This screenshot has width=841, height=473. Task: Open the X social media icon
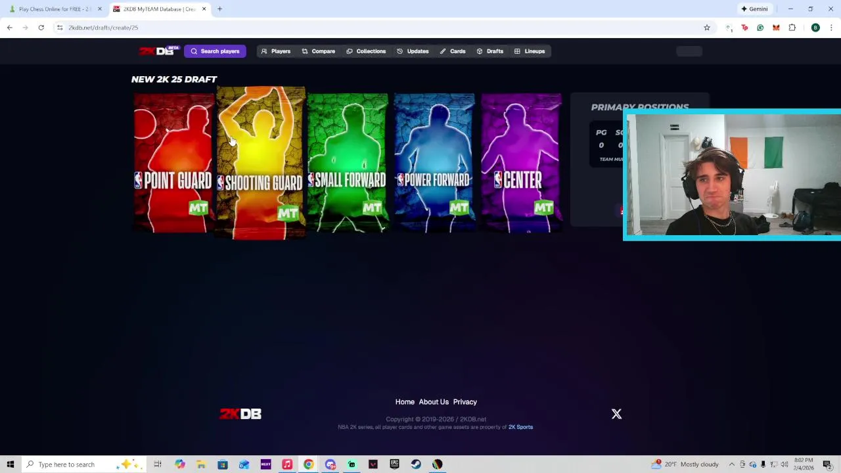(616, 414)
